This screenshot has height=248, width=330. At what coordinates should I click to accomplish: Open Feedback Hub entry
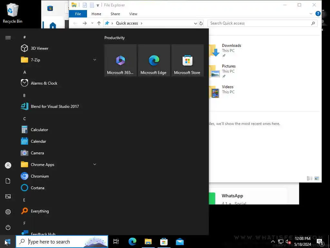pos(59,233)
